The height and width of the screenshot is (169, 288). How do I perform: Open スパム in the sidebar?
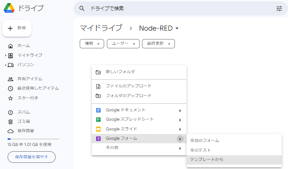[24, 112]
